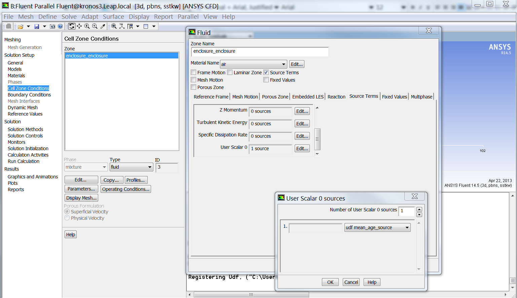The image size is (517, 298).
Task: Toggle the Frame Motion checkbox
Action: 193,72
